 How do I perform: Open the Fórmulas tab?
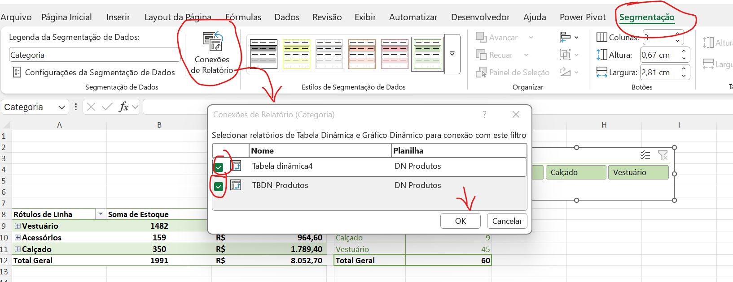pyautogui.click(x=243, y=17)
